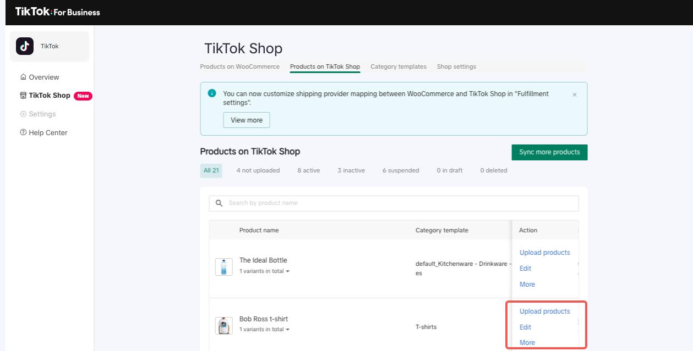Click the Sync more products button

click(x=549, y=152)
